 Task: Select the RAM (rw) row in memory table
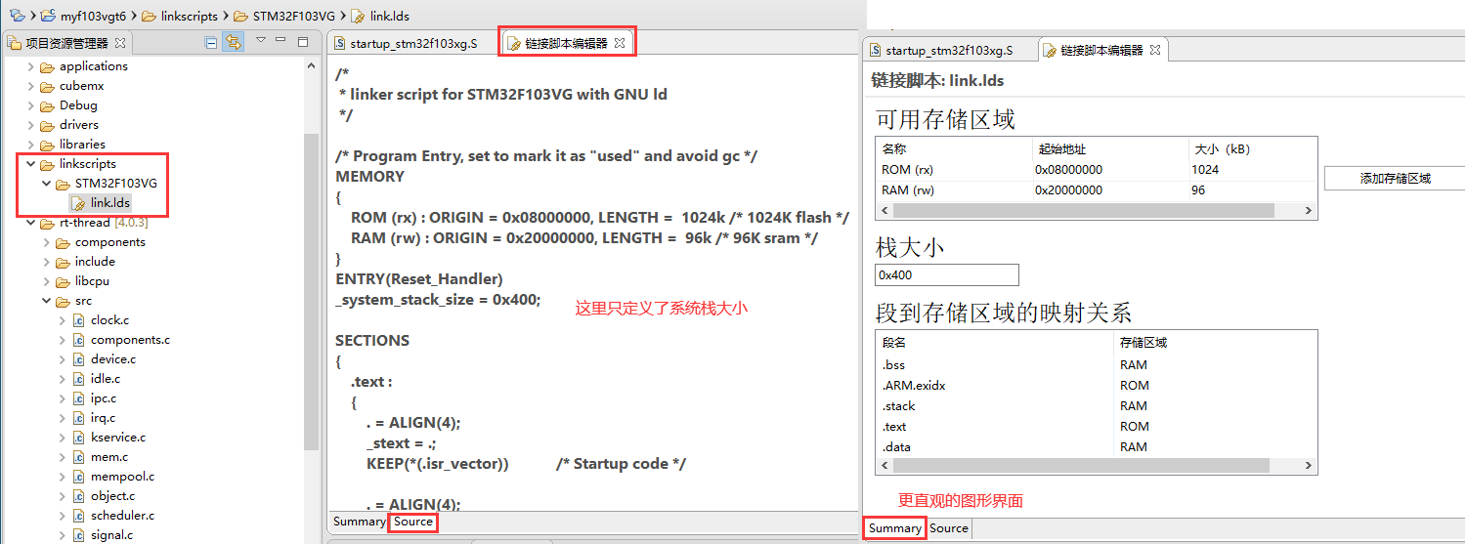click(x=1096, y=190)
